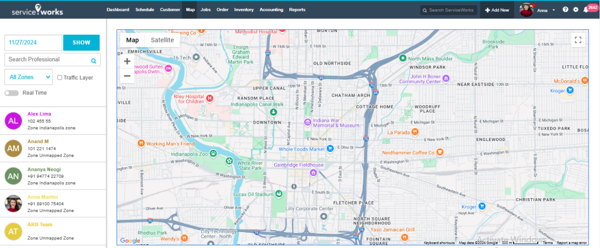Open the Customer menu
Screen dimensions: 600x248
tap(170, 10)
